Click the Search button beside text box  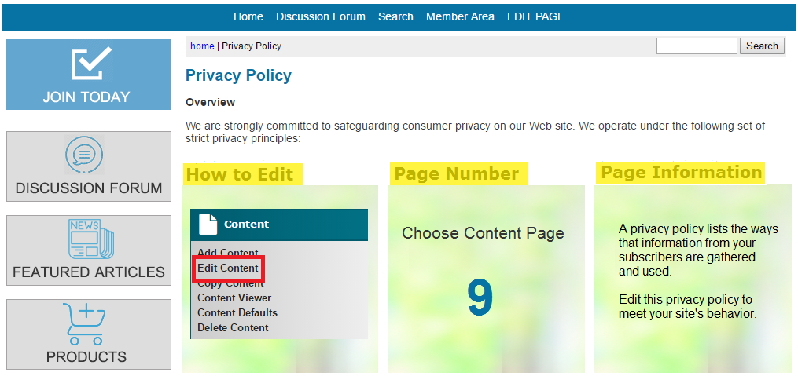click(x=762, y=46)
